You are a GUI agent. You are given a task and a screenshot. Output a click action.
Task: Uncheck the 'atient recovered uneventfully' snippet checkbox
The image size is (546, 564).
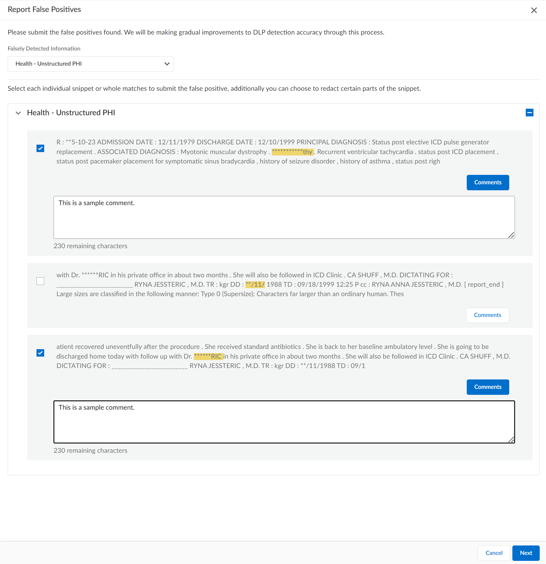tap(40, 353)
